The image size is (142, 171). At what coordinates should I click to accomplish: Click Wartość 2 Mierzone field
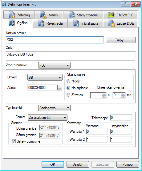click(97, 140)
